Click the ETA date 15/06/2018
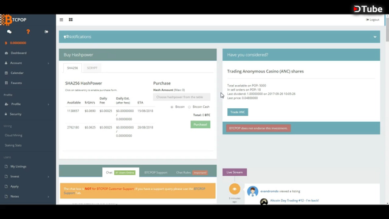This screenshot has width=389, height=219. tap(145, 111)
